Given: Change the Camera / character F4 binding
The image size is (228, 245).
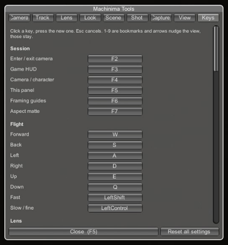Looking at the screenshot, I should click(x=115, y=80).
